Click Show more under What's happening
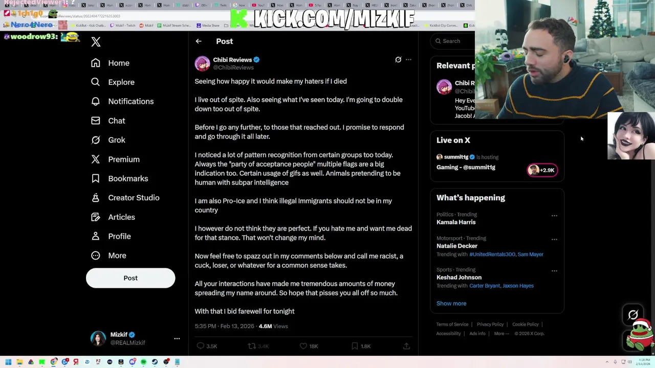655x368 pixels. click(451, 304)
